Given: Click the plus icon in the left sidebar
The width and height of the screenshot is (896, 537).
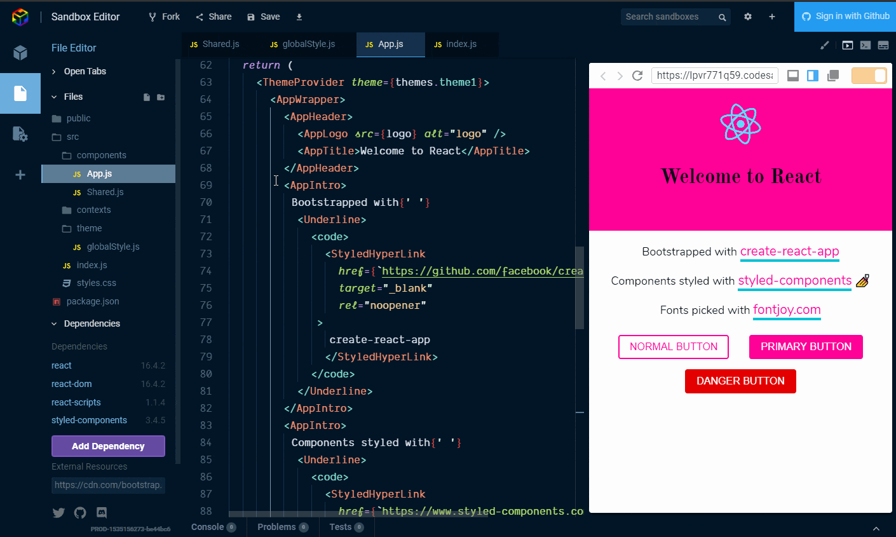Looking at the screenshot, I should [x=20, y=175].
